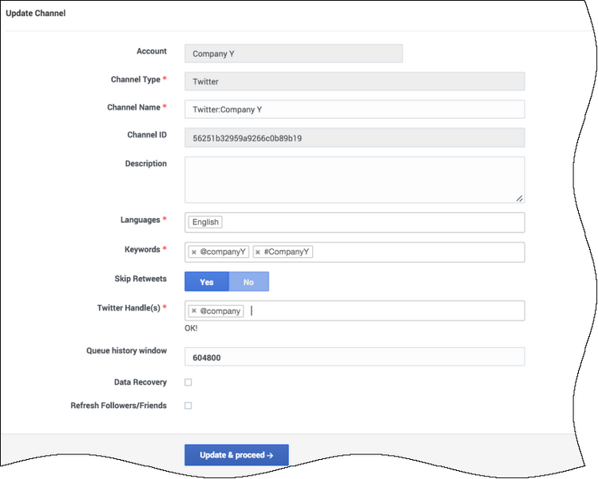The height and width of the screenshot is (479, 598).
Task: Click the Account field Company Y
Action: click(x=294, y=53)
